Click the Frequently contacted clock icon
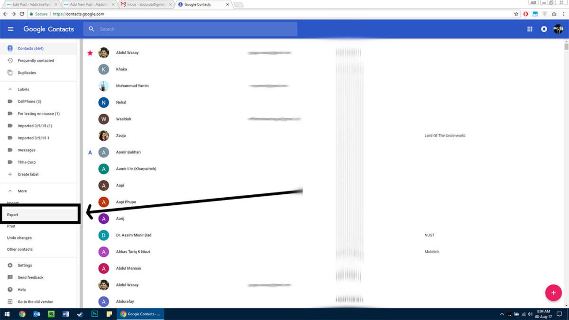Image resolution: width=569 pixels, height=320 pixels. click(x=10, y=60)
